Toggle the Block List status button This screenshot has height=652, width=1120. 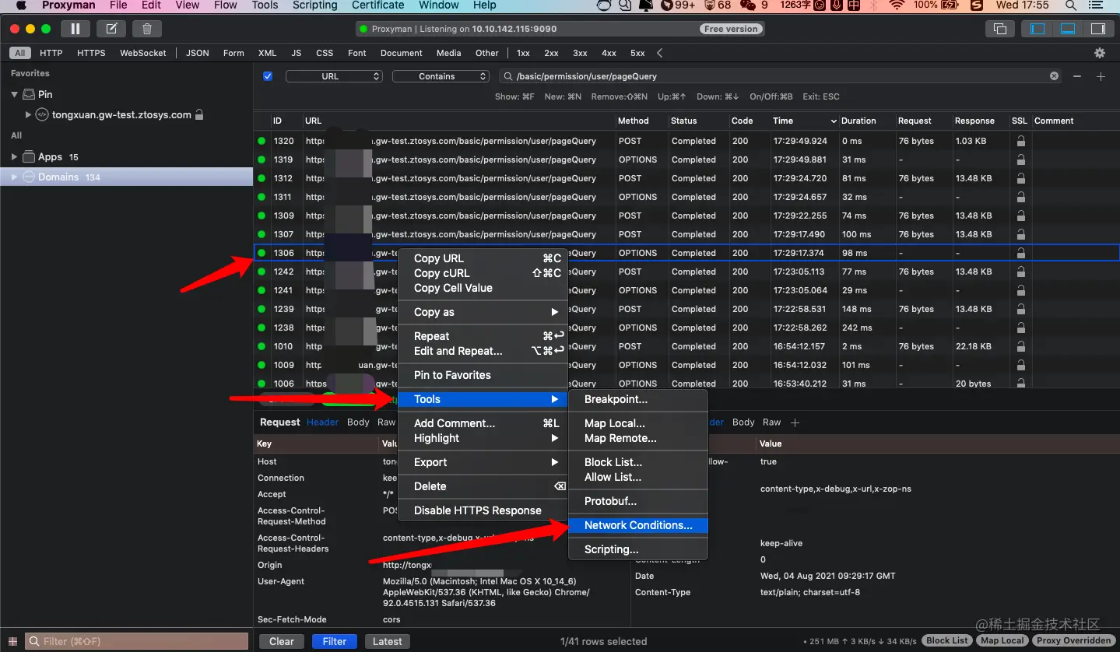pyautogui.click(x=947, y=640)
